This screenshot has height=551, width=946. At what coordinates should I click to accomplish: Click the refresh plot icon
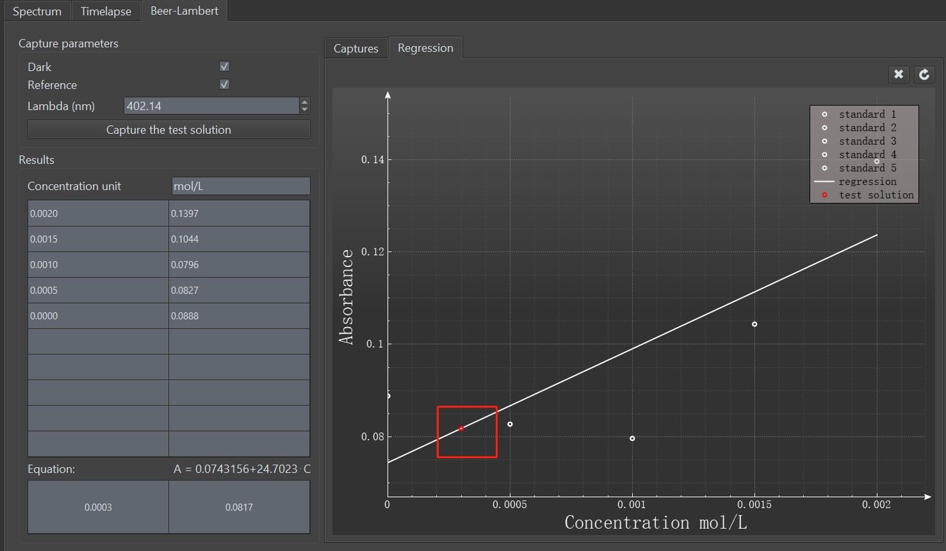pos(924,74)
